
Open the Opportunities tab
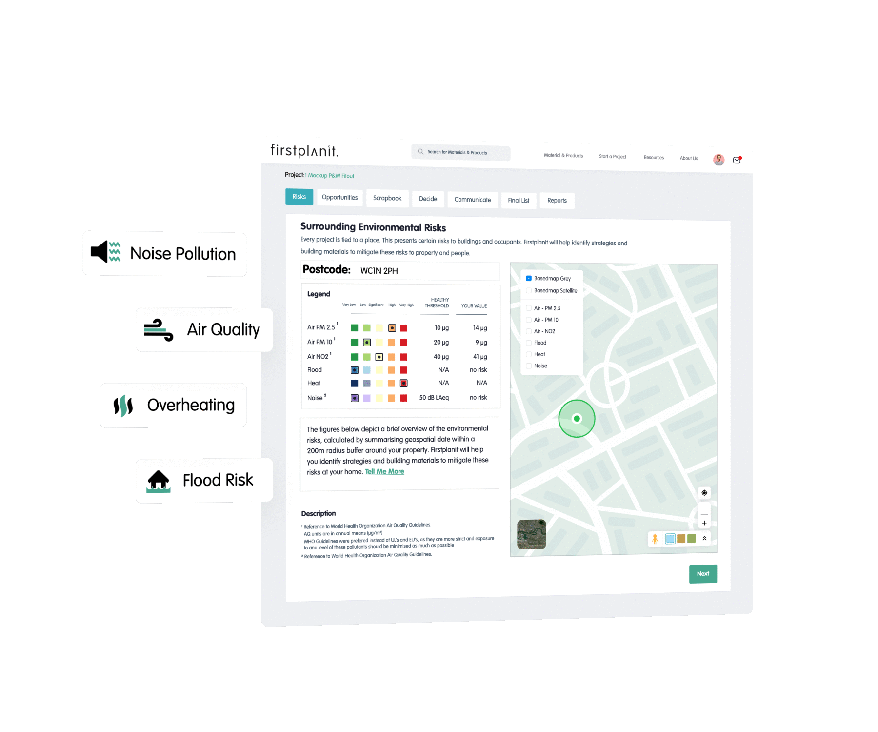pyautogui.click(x=339, y=197)
